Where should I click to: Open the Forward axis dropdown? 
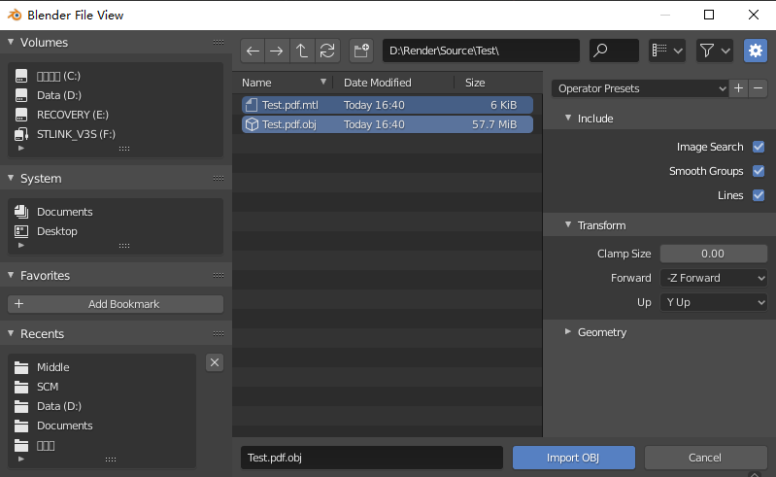point(713,278)
